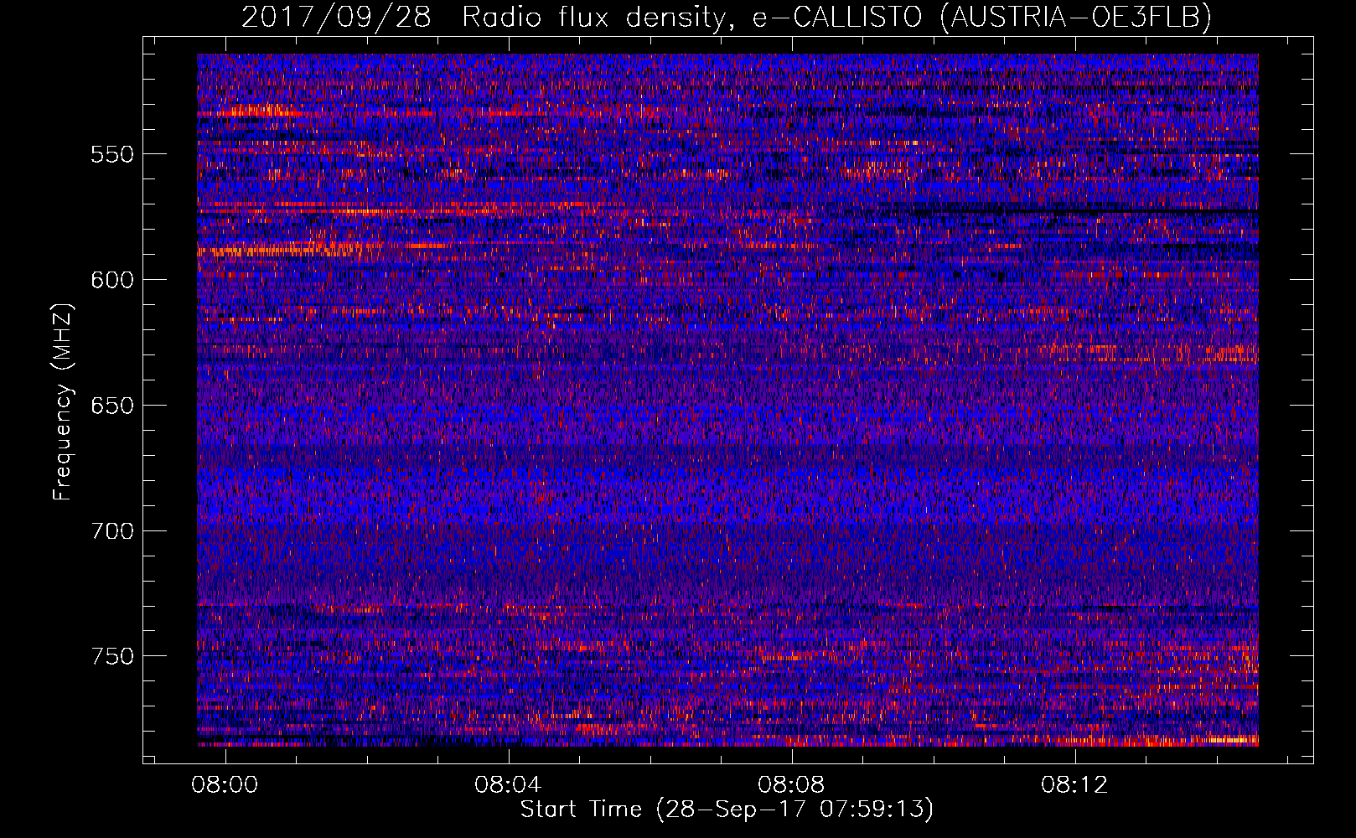Click the 08:12 time tick label
The image size is (1356, 838).
click(1074, 785)
